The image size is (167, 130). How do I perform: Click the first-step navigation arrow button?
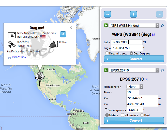(108, 15)
